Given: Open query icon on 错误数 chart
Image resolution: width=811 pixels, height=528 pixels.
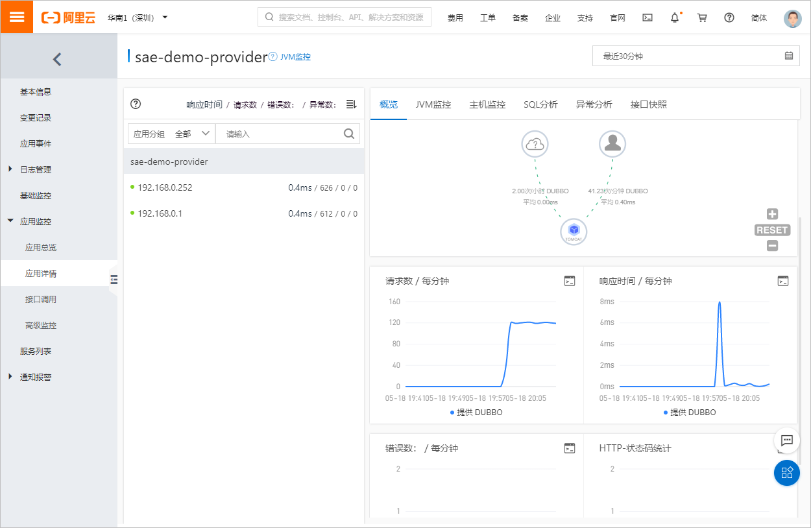Looking at the screenshot, I should pyautogui.click(x=570, y=448).
